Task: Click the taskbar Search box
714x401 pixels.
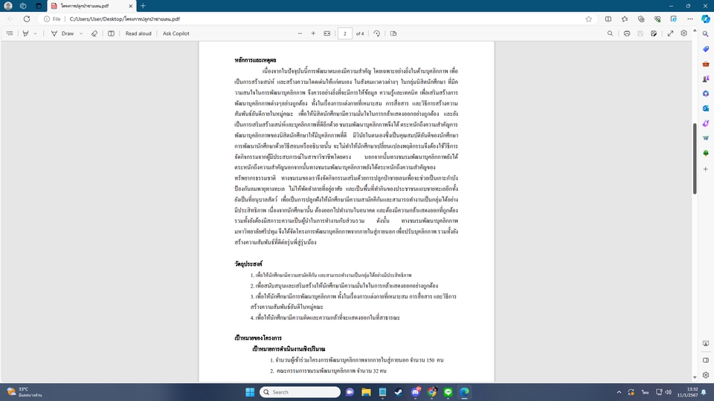Action: (x=300, y=392)
